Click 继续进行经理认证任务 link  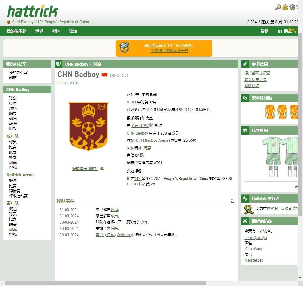coord(170,50)
